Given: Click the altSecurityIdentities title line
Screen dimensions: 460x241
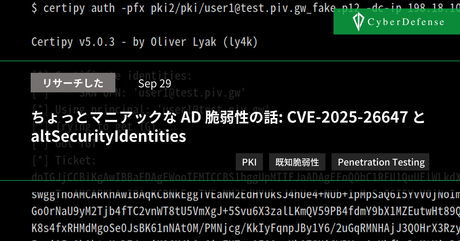Looking at the screenshot, I should coord(108,136).
